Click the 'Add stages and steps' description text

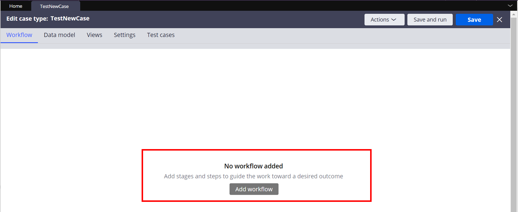tap(253, 176)
